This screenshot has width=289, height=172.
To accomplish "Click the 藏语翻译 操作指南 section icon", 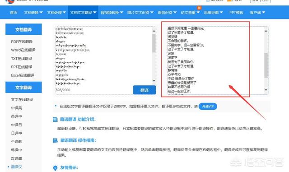I will 55,140.
